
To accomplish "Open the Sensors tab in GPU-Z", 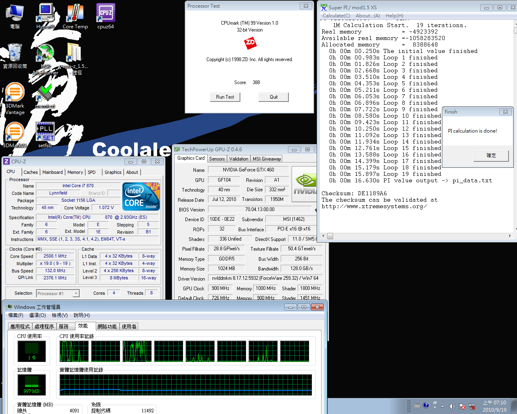I will click(x=217, y=159).
